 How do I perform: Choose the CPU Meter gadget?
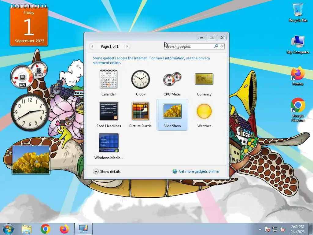(x=172, y=79)
